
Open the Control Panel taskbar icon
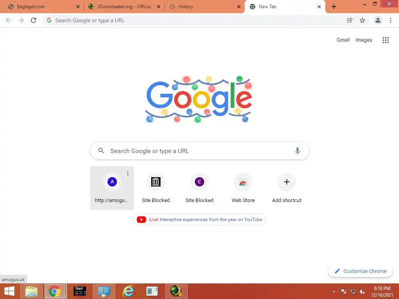point(104,291)
